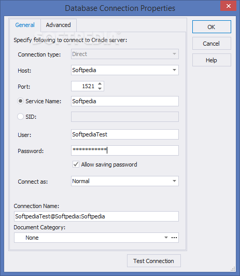The width and height of the screenshot is (240, 276).
Task: Expand the Document Category dropdown arrow
Action: click(166, 238)
